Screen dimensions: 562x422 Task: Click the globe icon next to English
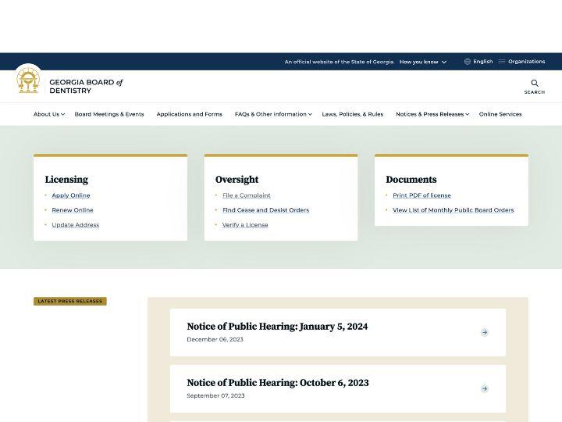(x=468, y=62)
